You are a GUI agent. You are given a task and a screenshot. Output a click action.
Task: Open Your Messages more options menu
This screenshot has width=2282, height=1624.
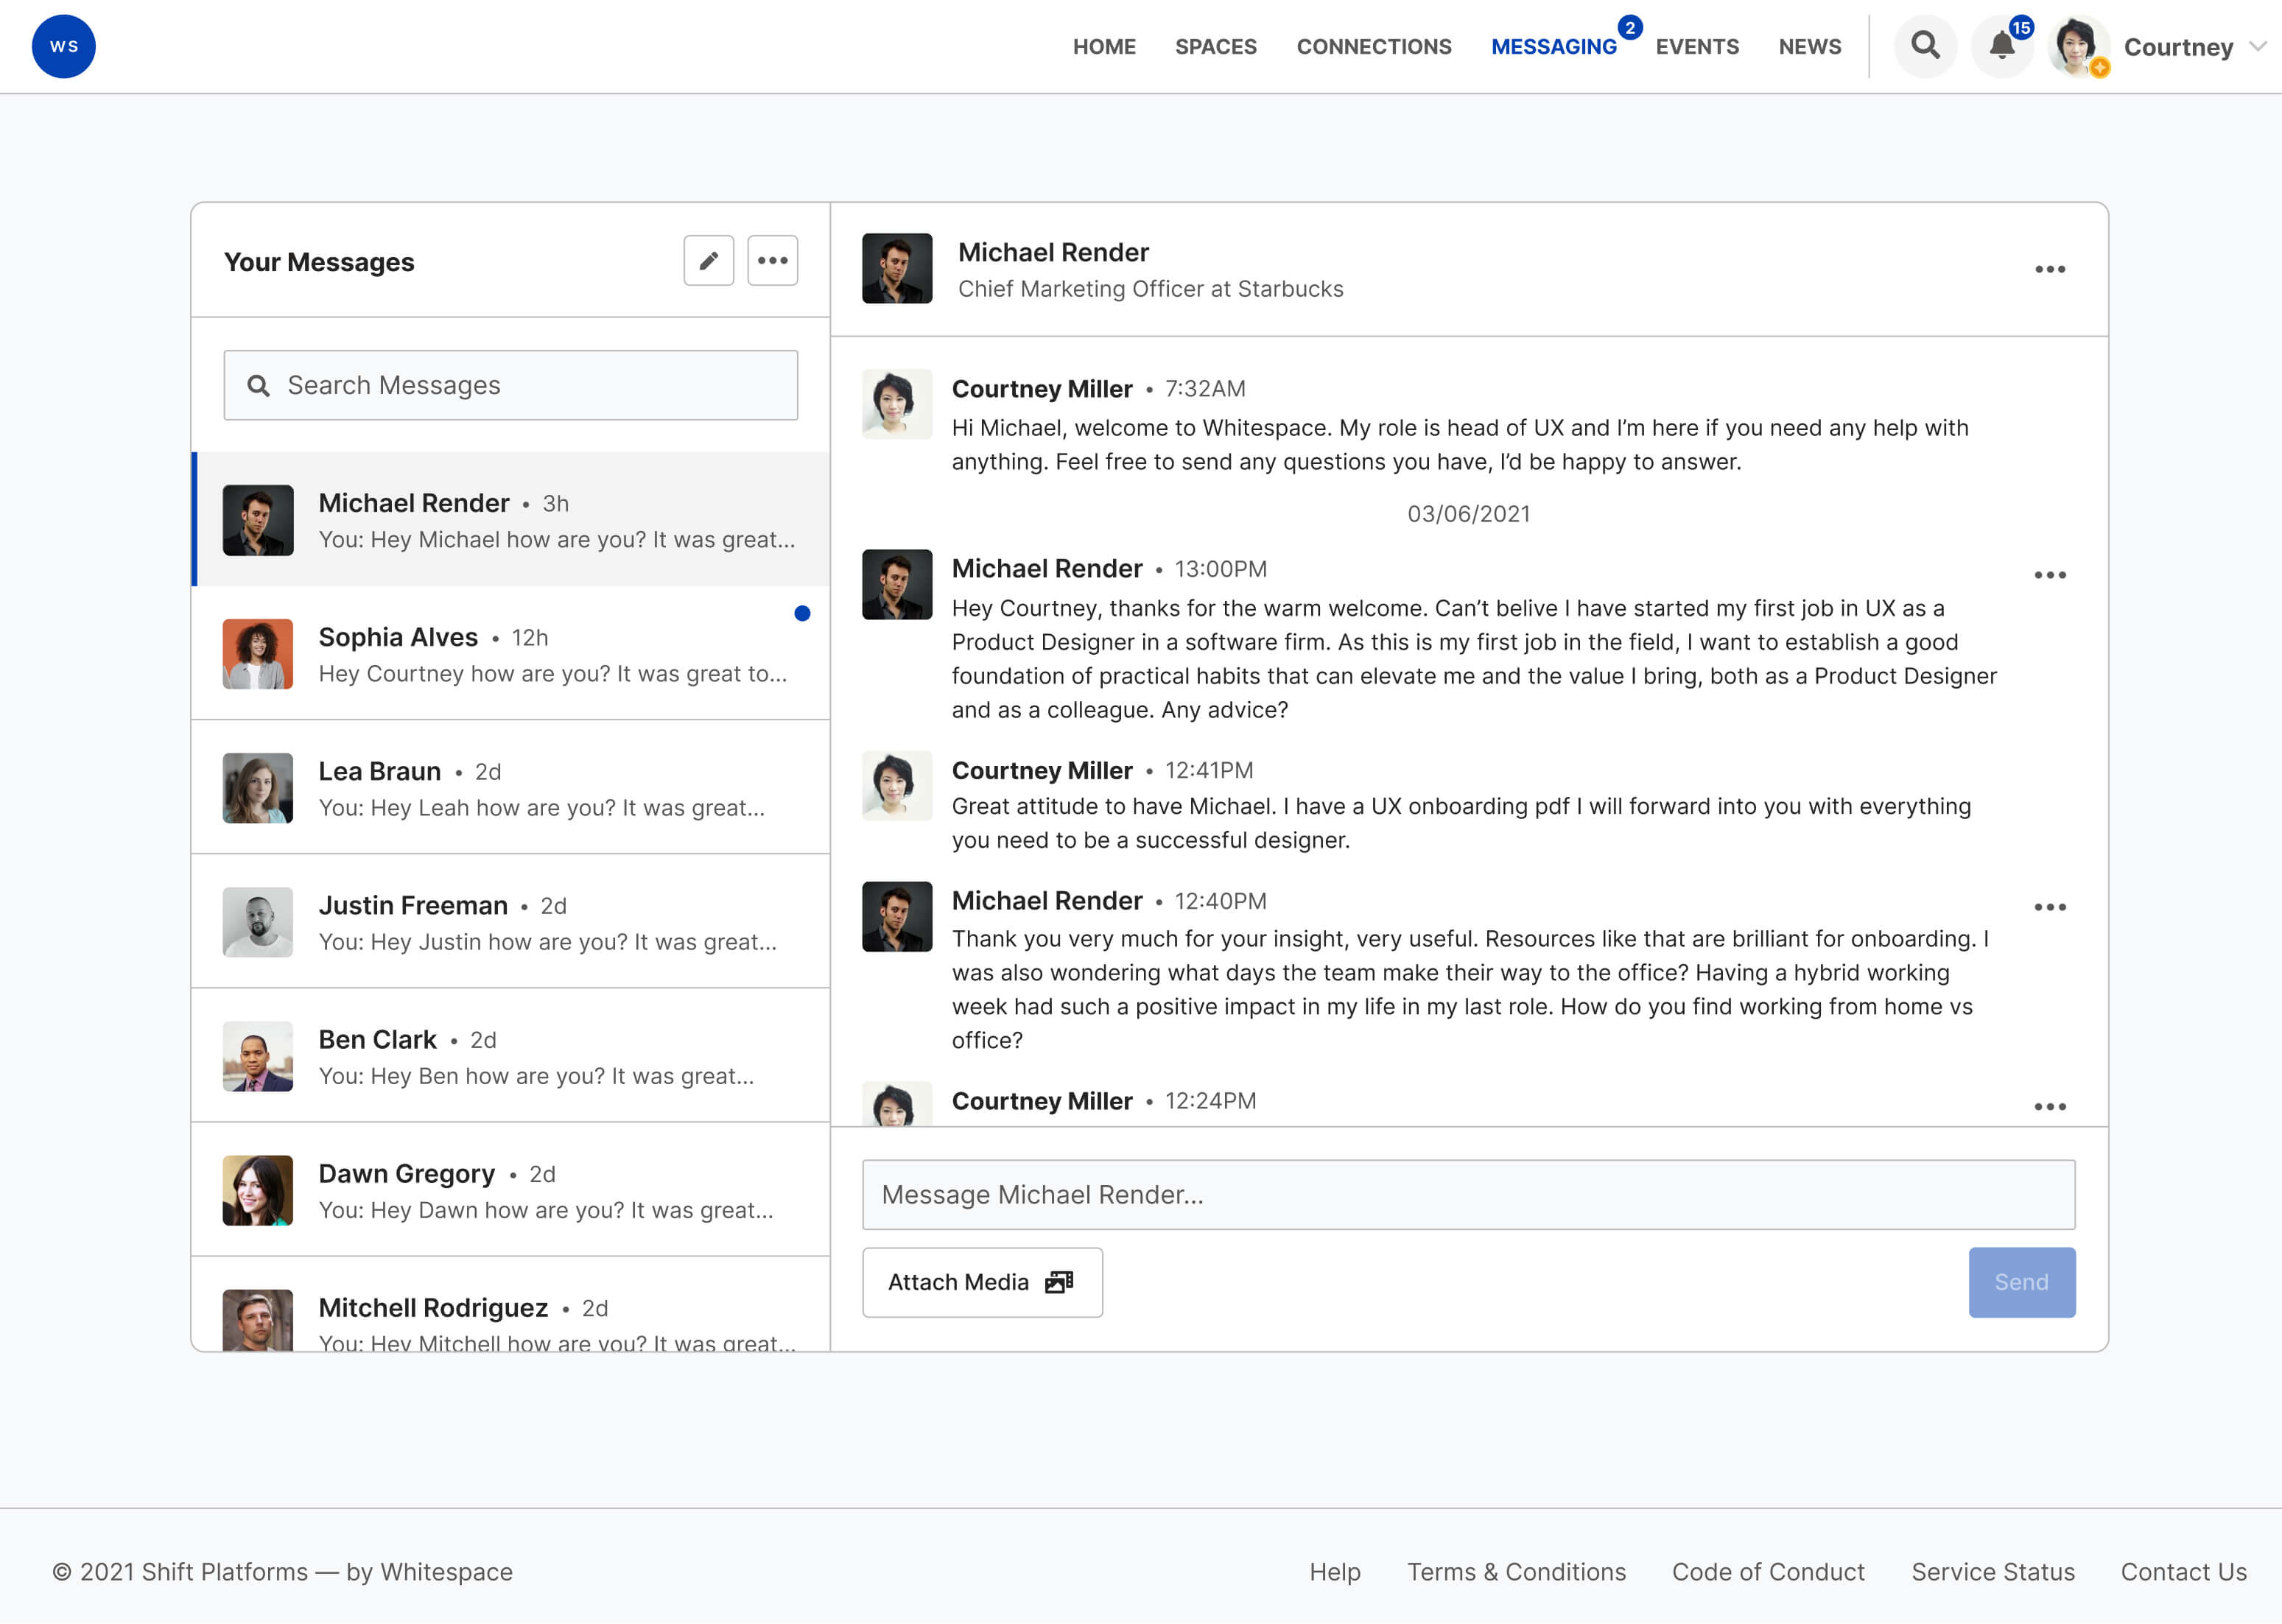tap(772, 261)
